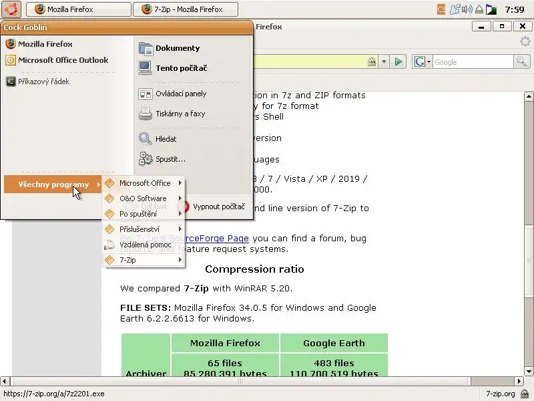Click the 483 files table cell
This screenshot has width=534, height=401.
click(x=334, y=365)
